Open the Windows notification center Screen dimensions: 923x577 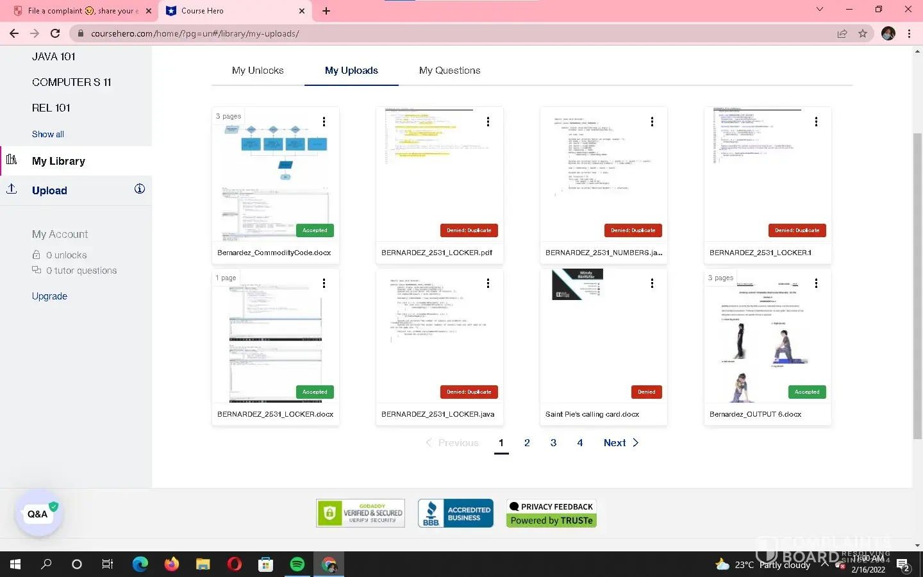(903, 565)
